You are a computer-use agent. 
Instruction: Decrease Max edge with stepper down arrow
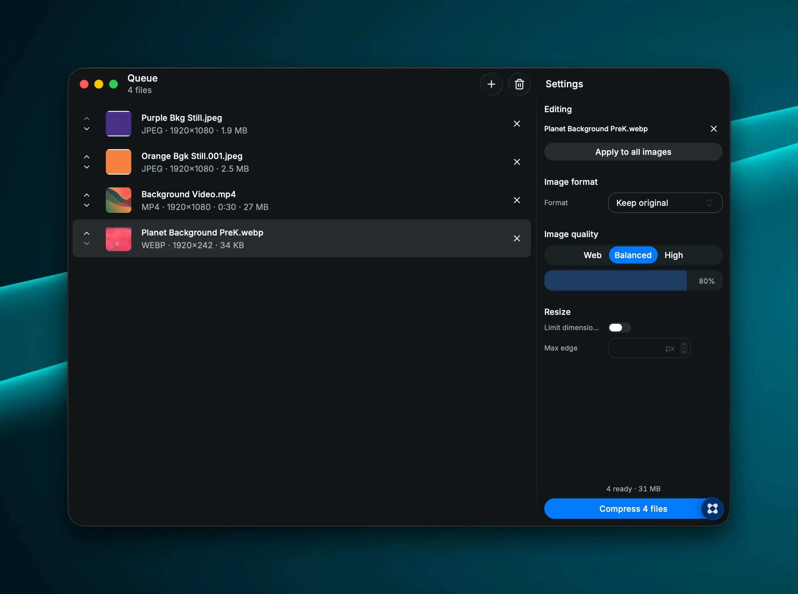(684, 352)
